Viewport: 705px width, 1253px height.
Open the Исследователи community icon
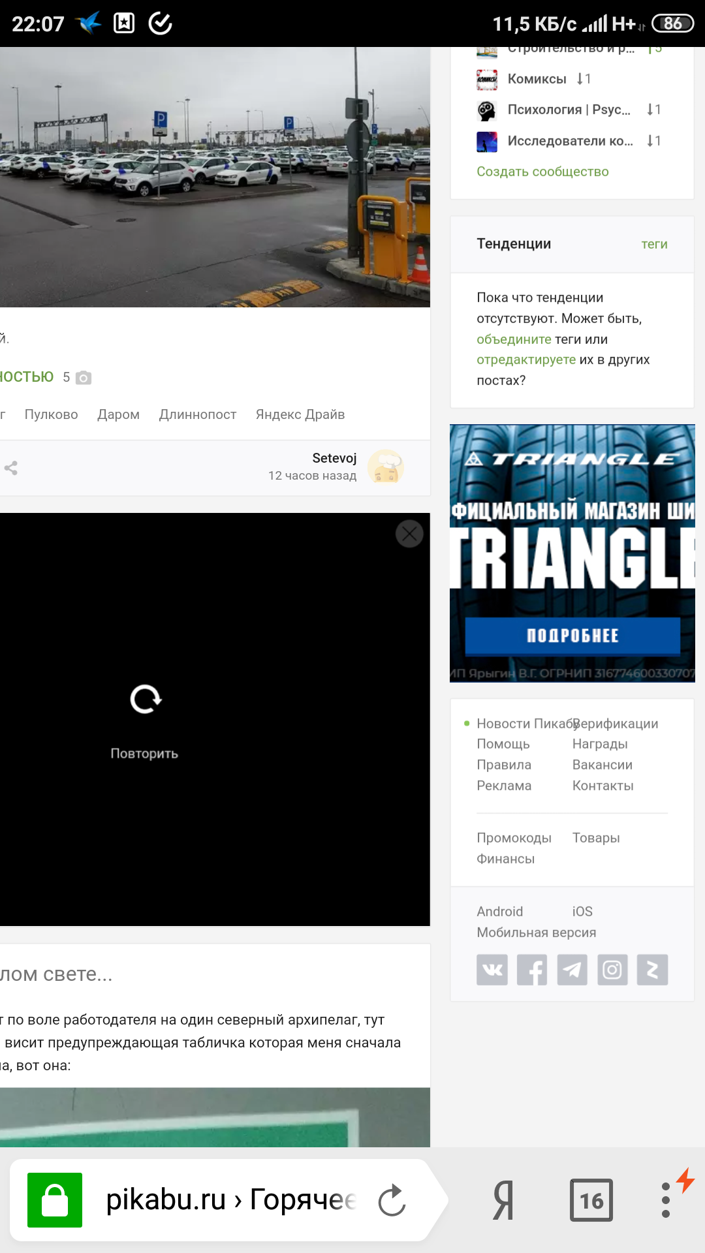[x=487, y=142]
